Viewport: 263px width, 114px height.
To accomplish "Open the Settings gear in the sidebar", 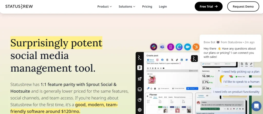I will click(139, 110).
